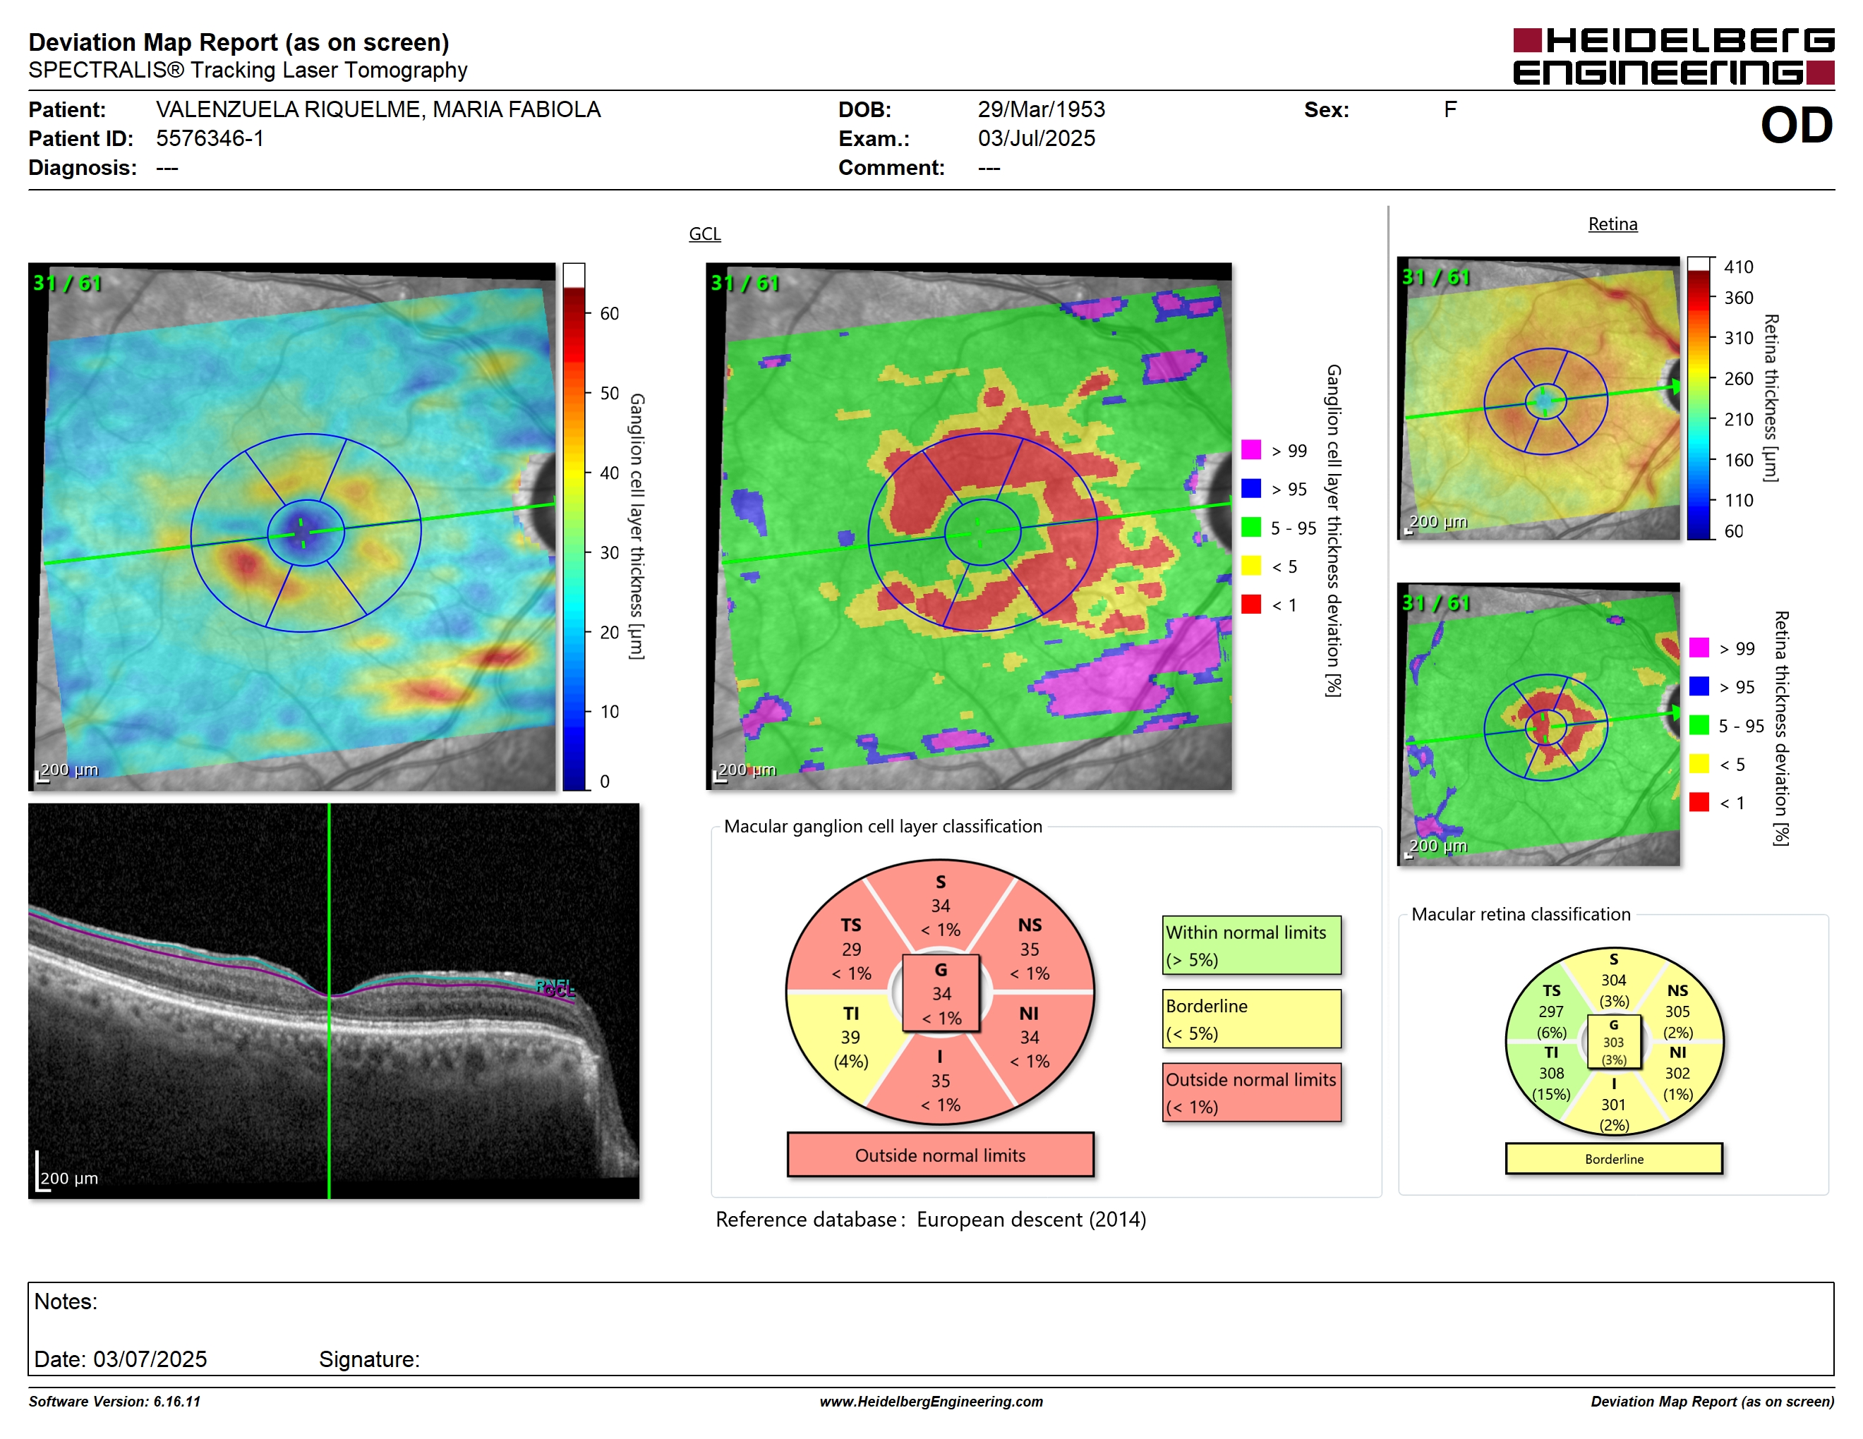Click the GCL I sector value 35
The image size is (1863, 1439).
tap(940, 1081)
